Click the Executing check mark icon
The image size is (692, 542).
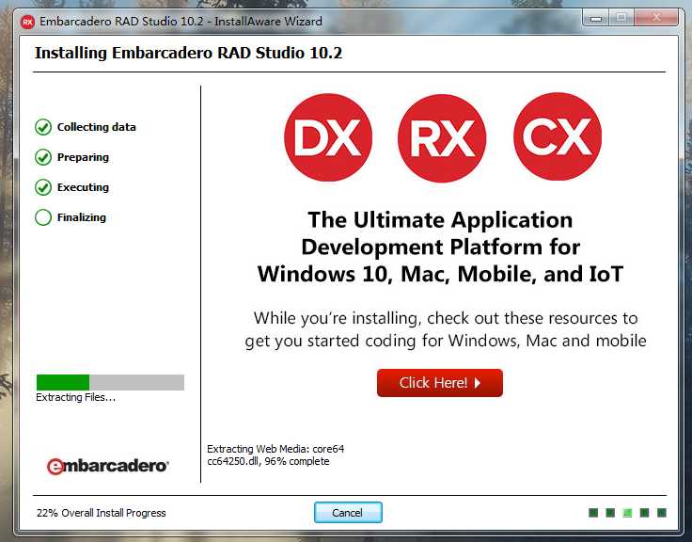coord(43,187)
